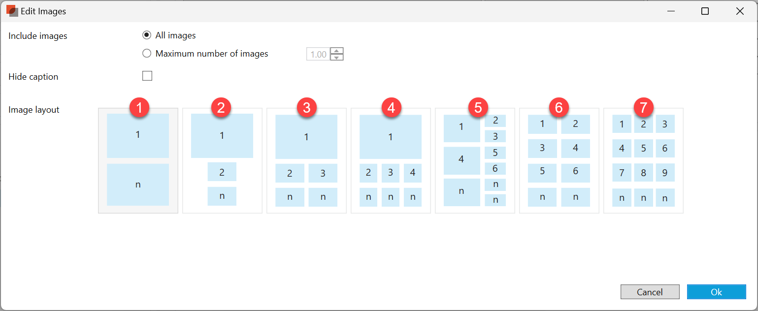
Task: Click red badge number 7 on layout
Action: coord(643,107)
